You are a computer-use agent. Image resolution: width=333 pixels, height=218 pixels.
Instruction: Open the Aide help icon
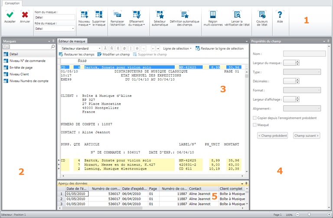280,15
